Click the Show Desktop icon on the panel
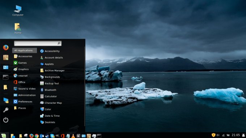Image resolution: width=246 pixels, height=138 pixels. pyautogui.click(x=13, y=135)
